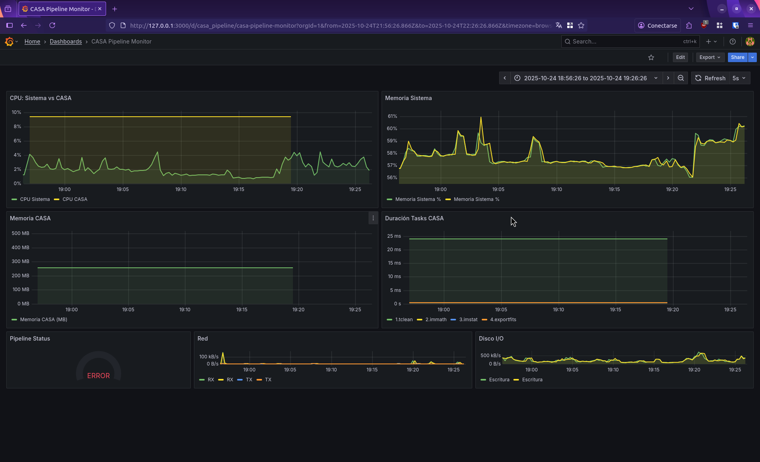Toggle the CPU Sistema legend series
Screen dimensions: 760x462
pyautogui.click(x=35, y=199)
